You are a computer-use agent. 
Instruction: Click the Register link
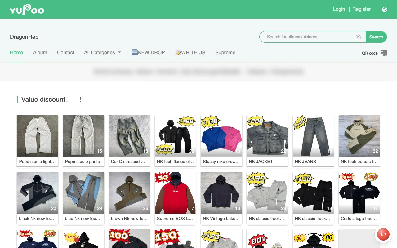[361, 9]
